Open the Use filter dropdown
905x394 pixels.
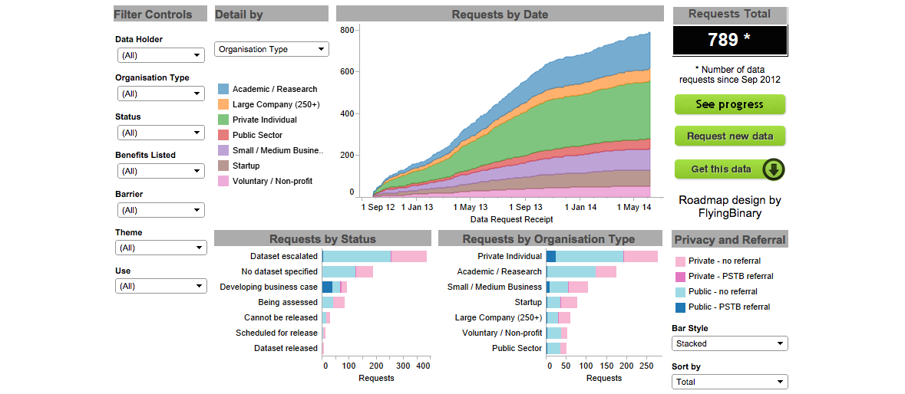point(161,286)
